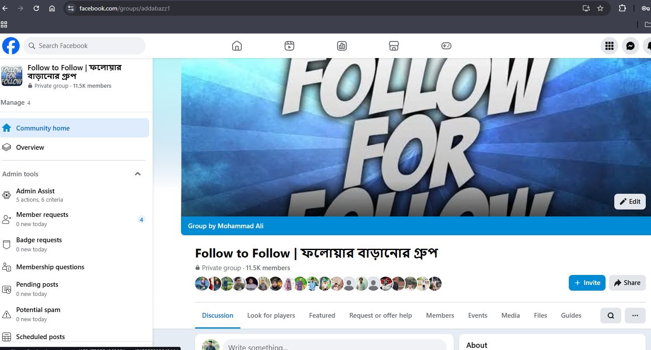Click the browser home icon

tap(52, 8)
